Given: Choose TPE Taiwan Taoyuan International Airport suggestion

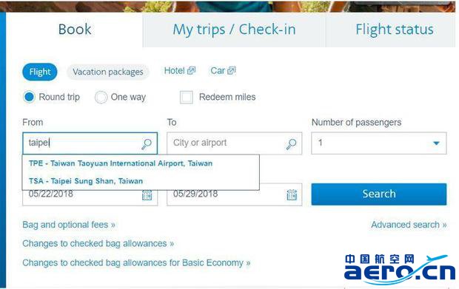Looking at the screenshot, I should (x=121, y=163).
